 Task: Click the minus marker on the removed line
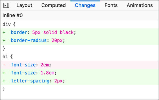tap(4, 65)
